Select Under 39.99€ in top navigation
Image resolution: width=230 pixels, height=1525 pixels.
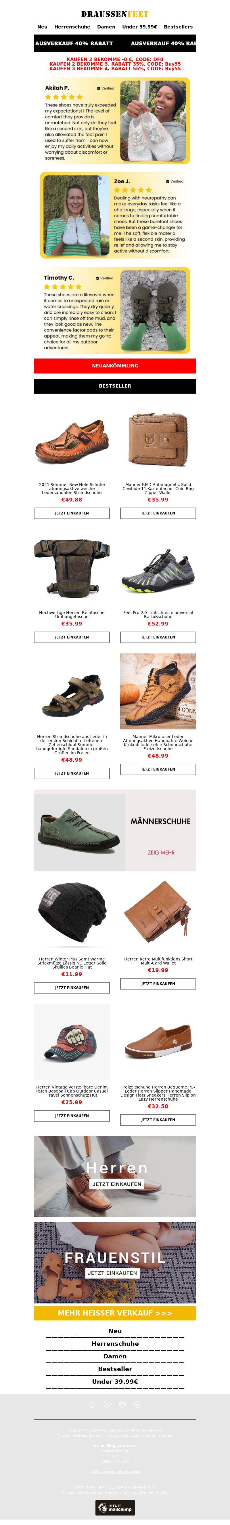click(x=139, y=27)
